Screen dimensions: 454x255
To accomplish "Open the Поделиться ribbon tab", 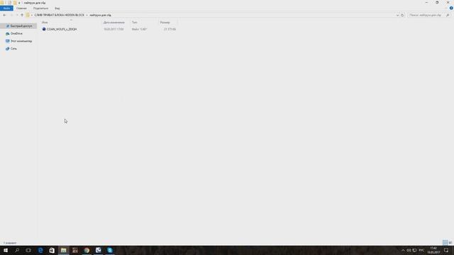I will tap(40, 8).
